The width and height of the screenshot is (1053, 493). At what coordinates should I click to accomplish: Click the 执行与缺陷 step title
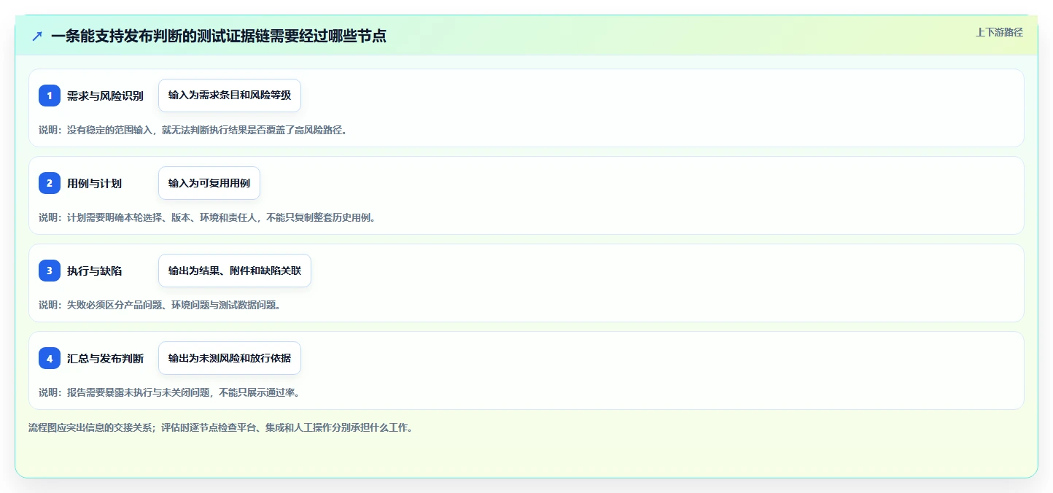(94, 271)
